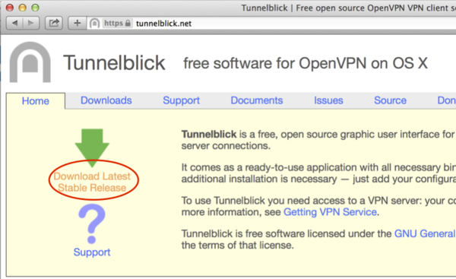The image size is (456, 279).
Task: Go back with the browser back arrow
Action: coord(15,23)
